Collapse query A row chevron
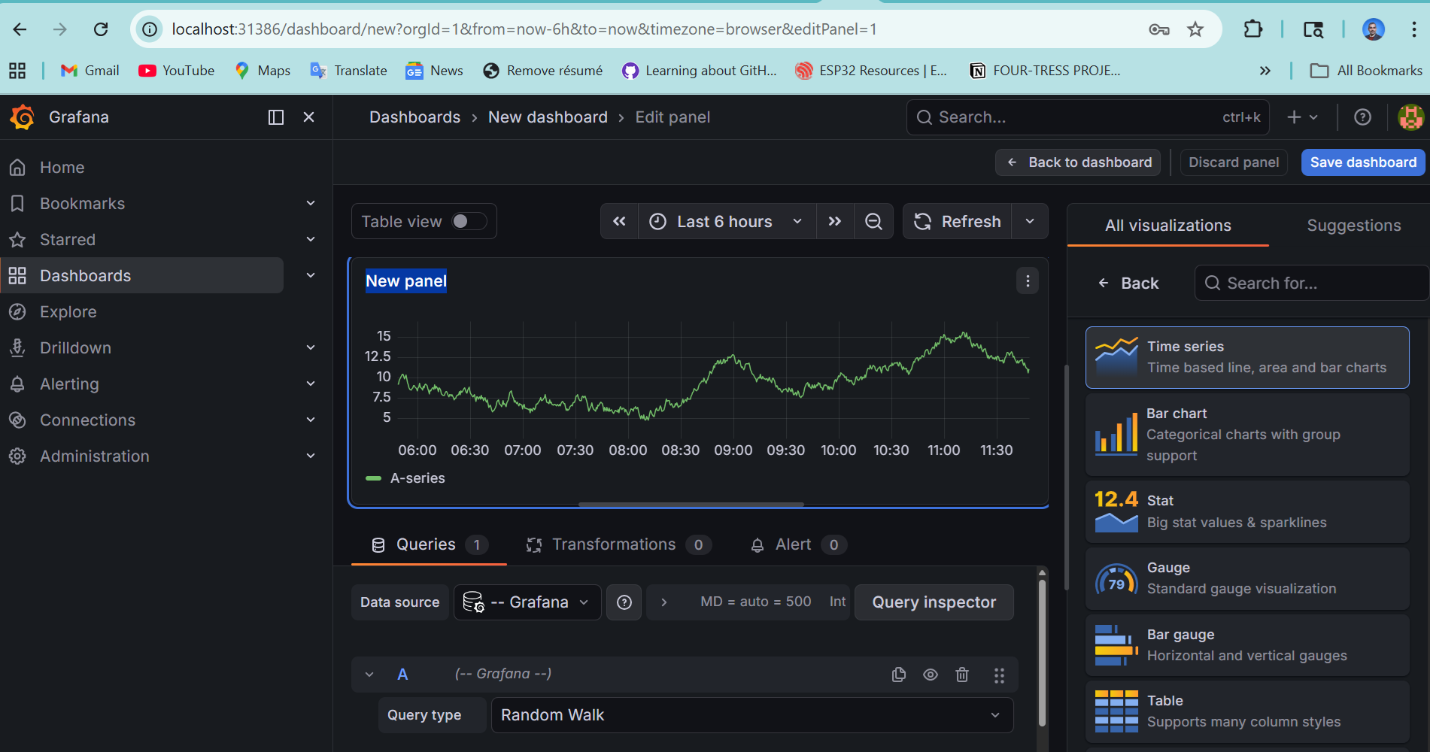 pyautogui.click(x=369, y=675)
